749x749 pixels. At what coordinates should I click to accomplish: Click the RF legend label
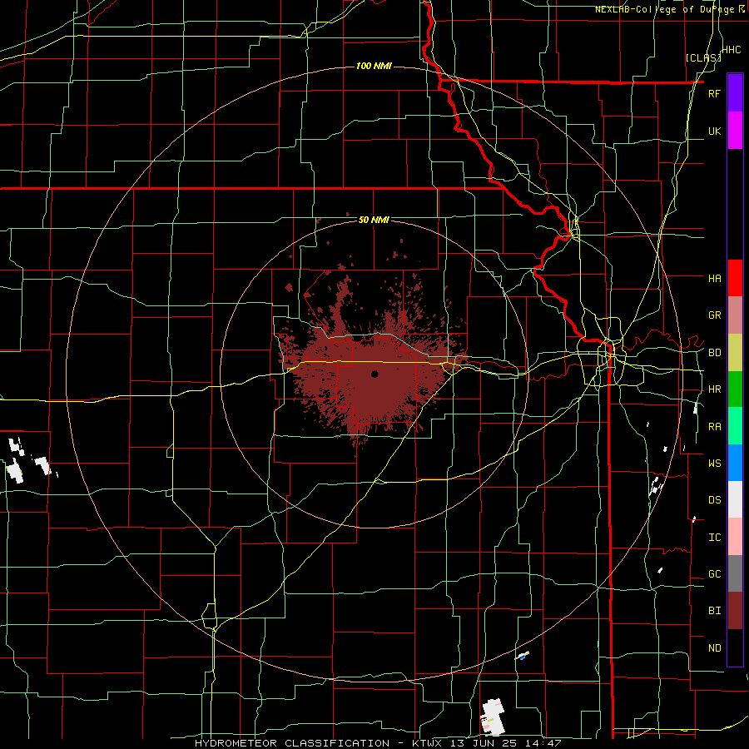pos(714,93)
